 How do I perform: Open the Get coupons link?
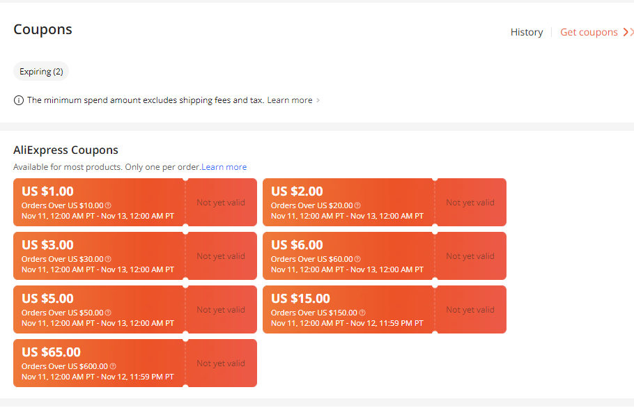[x=589, y=32]
